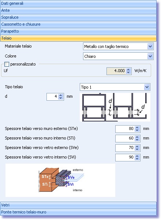This screenshot has width=161, height=220.
Task: Open the Ante accordion panel
Action: click(x=78, y=11)
